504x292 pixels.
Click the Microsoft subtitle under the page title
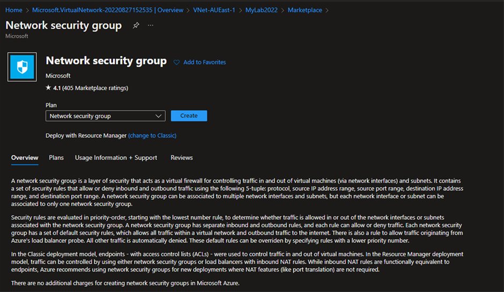pos(17,36)
